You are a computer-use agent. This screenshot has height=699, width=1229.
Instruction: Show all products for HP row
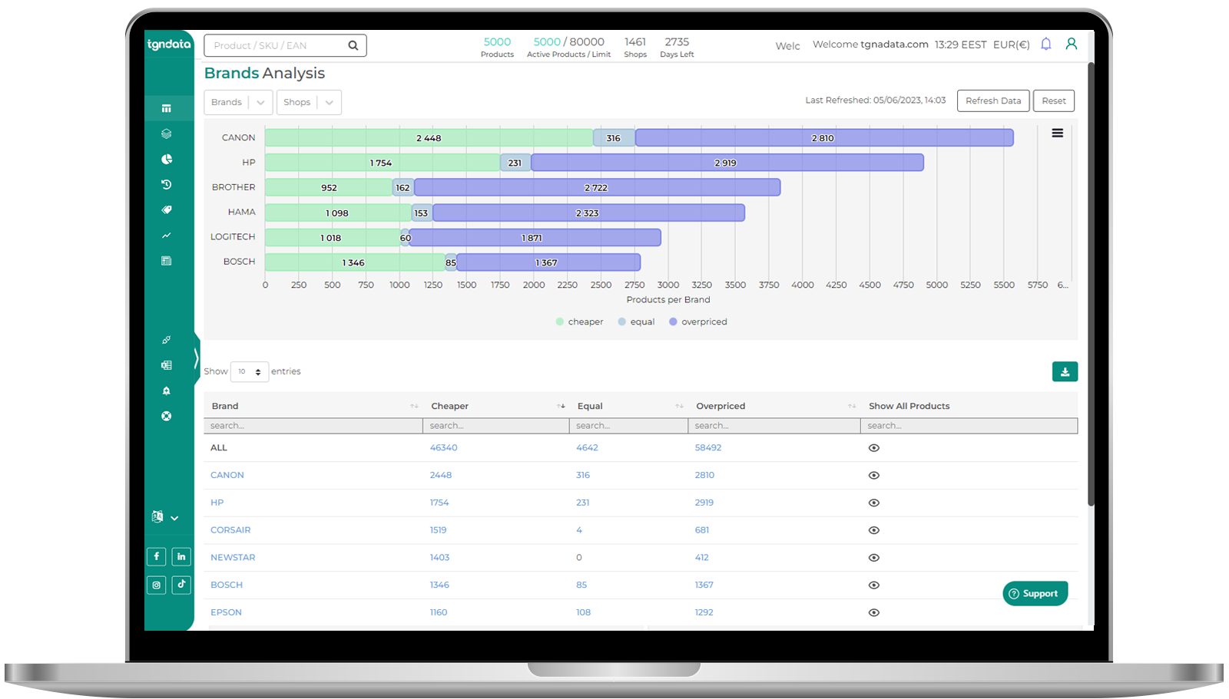coord(873,503)
